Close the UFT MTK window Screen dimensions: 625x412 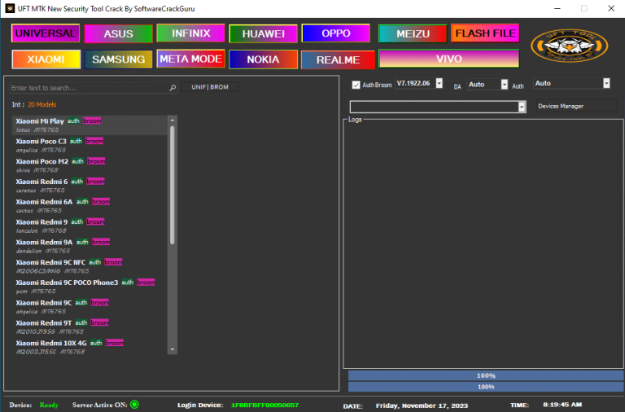(611, 8)
